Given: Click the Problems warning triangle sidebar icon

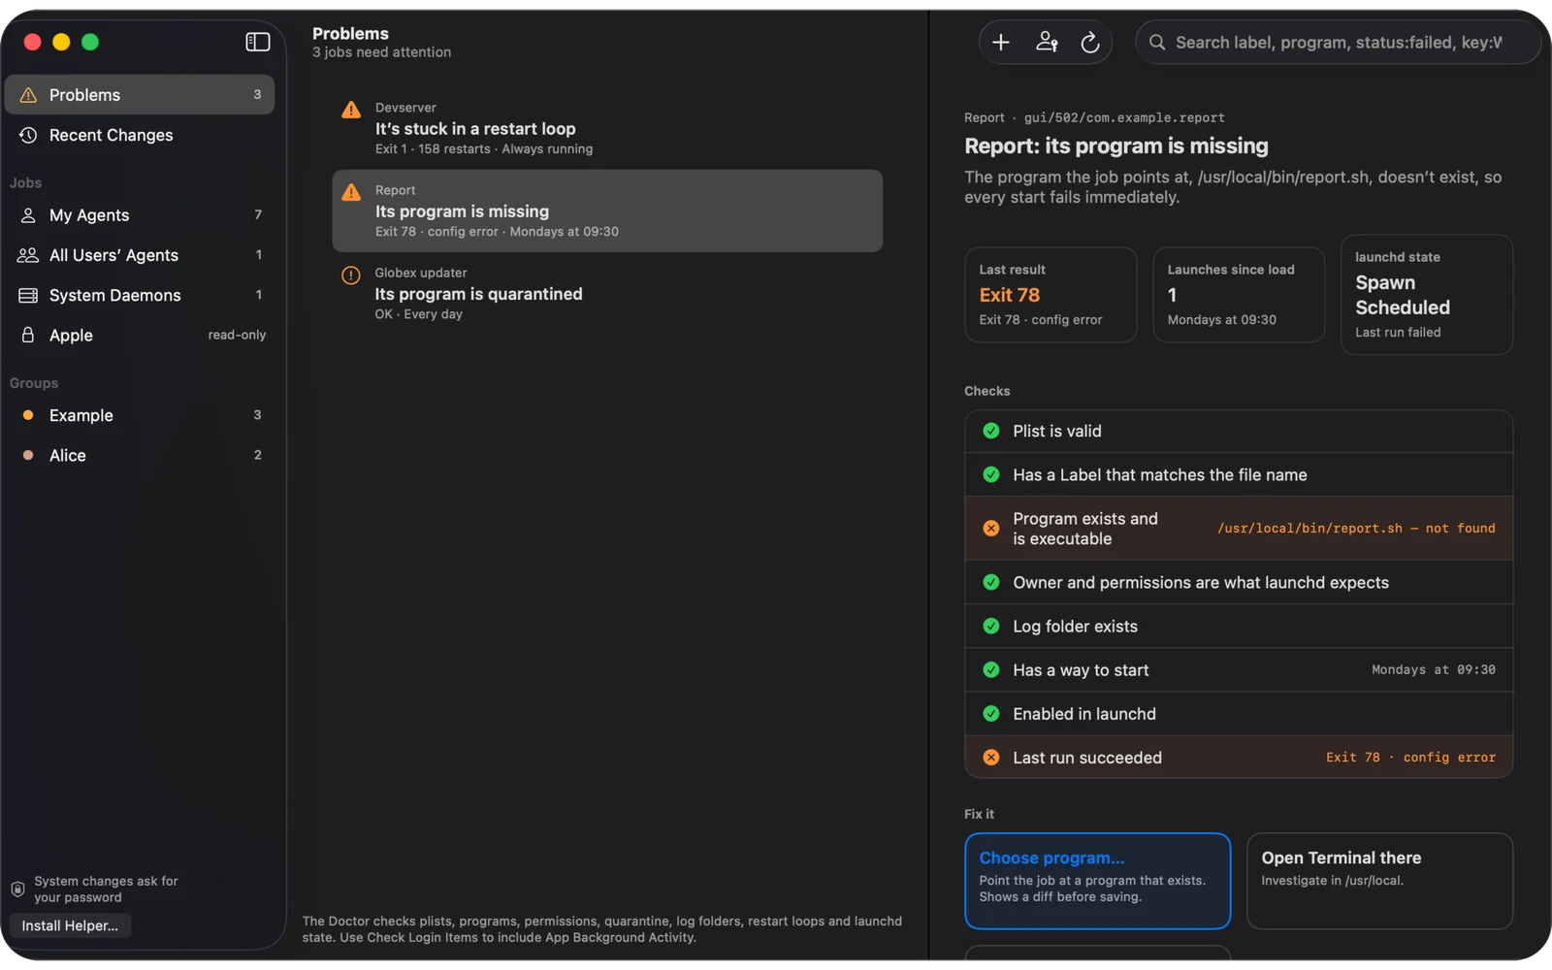Looking at the screenshot, I should pyautogui.click(x=28, y=95).
